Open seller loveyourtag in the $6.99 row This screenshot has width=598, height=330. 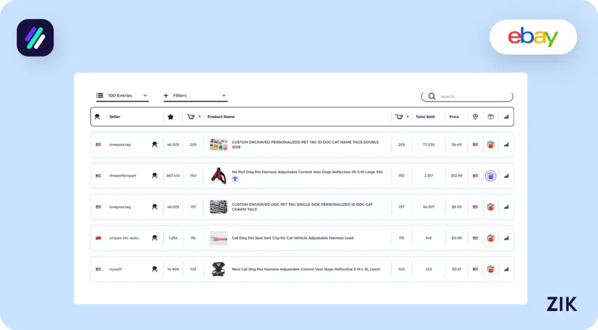pyautogui.click(x=120, y=207)
